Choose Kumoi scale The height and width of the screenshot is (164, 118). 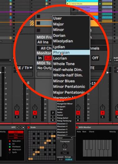(x=66, y=115)
